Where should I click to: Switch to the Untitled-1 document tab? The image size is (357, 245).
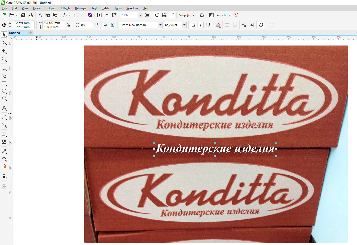tap(16, 33)
